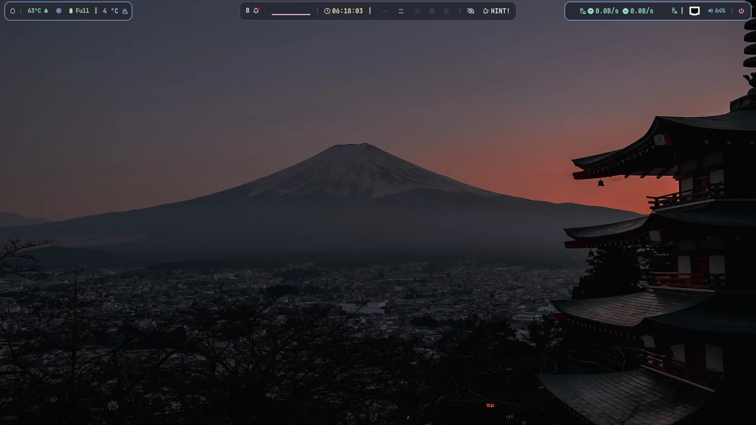This screenshot has height=425, width=756.
Task: Switch to workspace 五
Action: (447, 11)
